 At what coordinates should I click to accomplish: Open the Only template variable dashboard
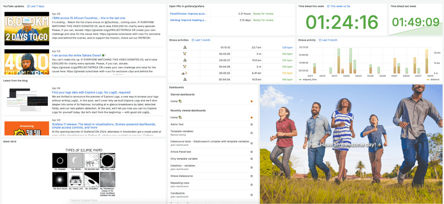[184, 159]
